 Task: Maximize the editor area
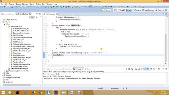166,14
